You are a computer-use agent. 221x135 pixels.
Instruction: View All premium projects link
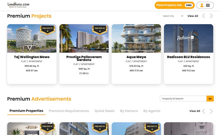(x=193, y=16)
